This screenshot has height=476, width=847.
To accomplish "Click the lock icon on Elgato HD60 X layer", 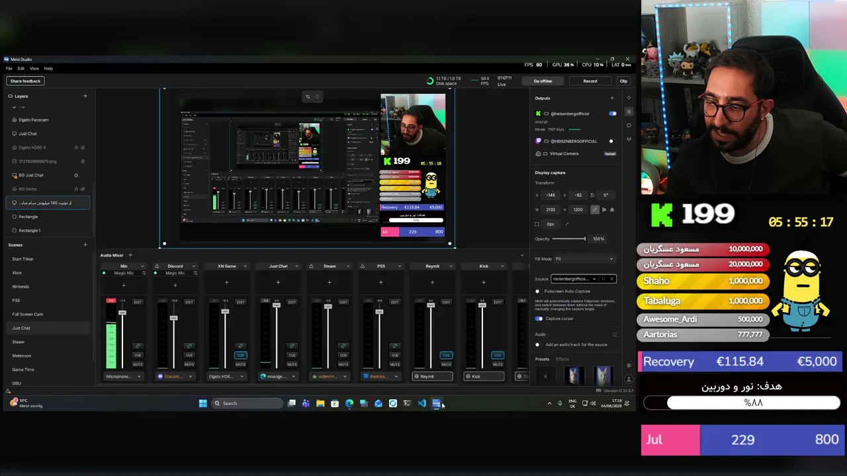I will point(76,147).
